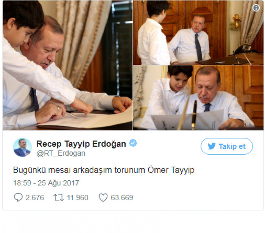Click the reply speech bubble icon
The image size is (265, 233).
[18, 197]
